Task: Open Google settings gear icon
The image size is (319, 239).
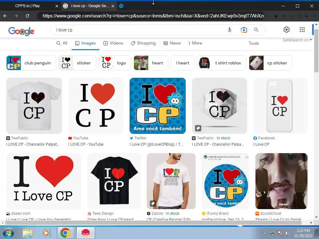Action: click(x=287, y=30)
